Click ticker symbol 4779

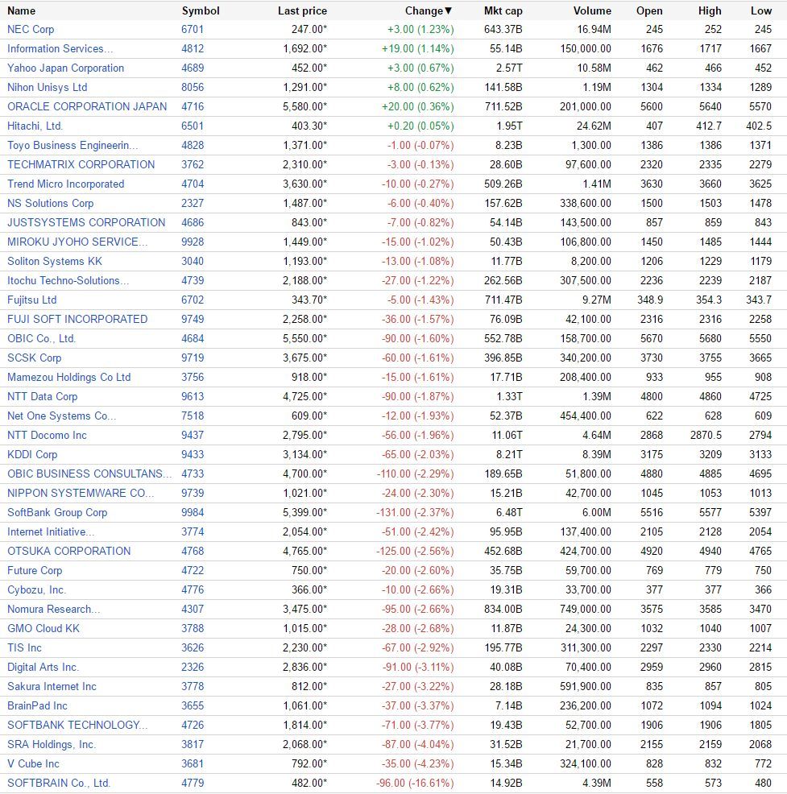(193, 783)
